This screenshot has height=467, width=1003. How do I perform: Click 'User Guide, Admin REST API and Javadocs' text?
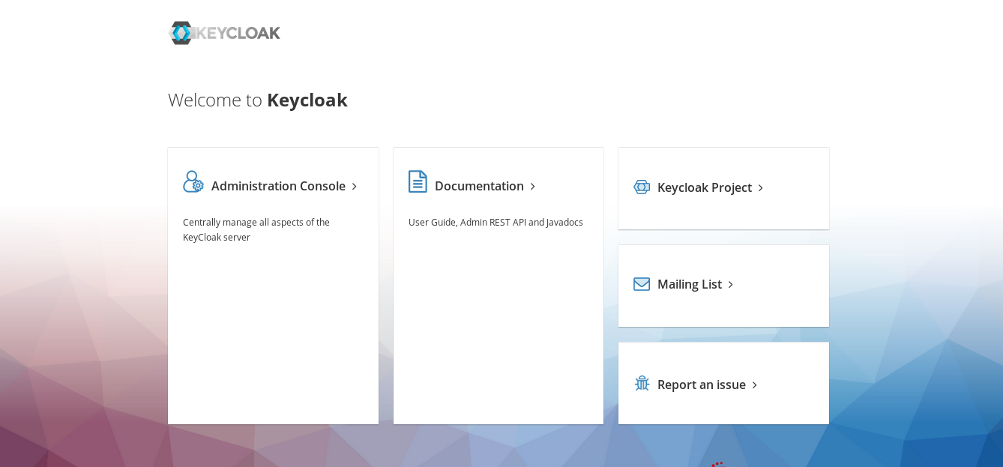496,222
